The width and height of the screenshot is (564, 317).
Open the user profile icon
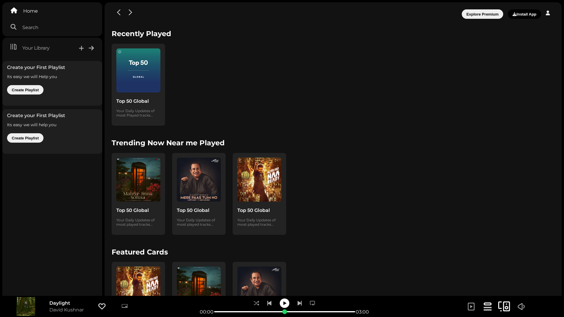pos(548,13)
